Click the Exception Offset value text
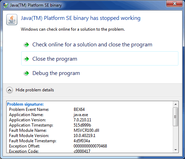Image resolution: width=185 pixels, height=159 pixels. click(x=90, y=146)
